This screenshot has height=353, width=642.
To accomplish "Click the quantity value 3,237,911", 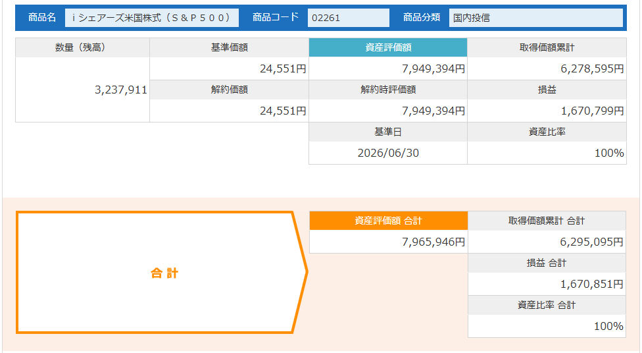I will tap(121, 90).
